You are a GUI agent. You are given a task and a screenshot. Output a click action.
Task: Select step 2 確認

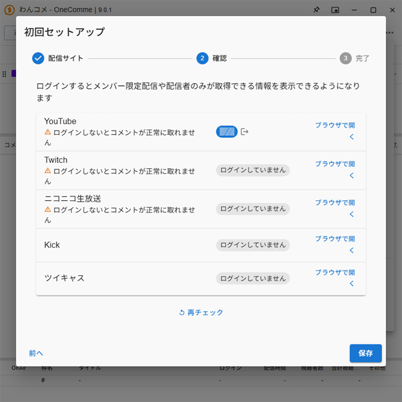click(212, 58)
